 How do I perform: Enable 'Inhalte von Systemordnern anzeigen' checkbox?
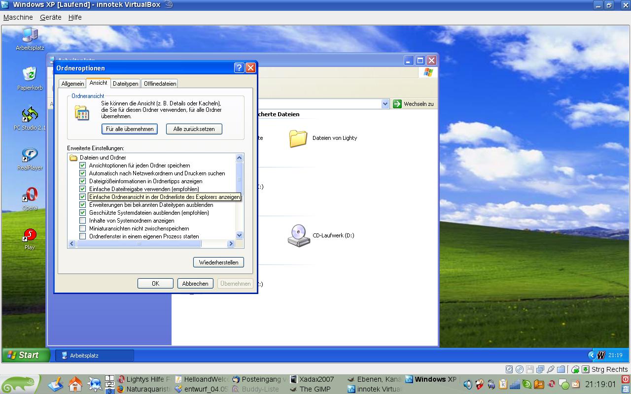pos(83,221)
